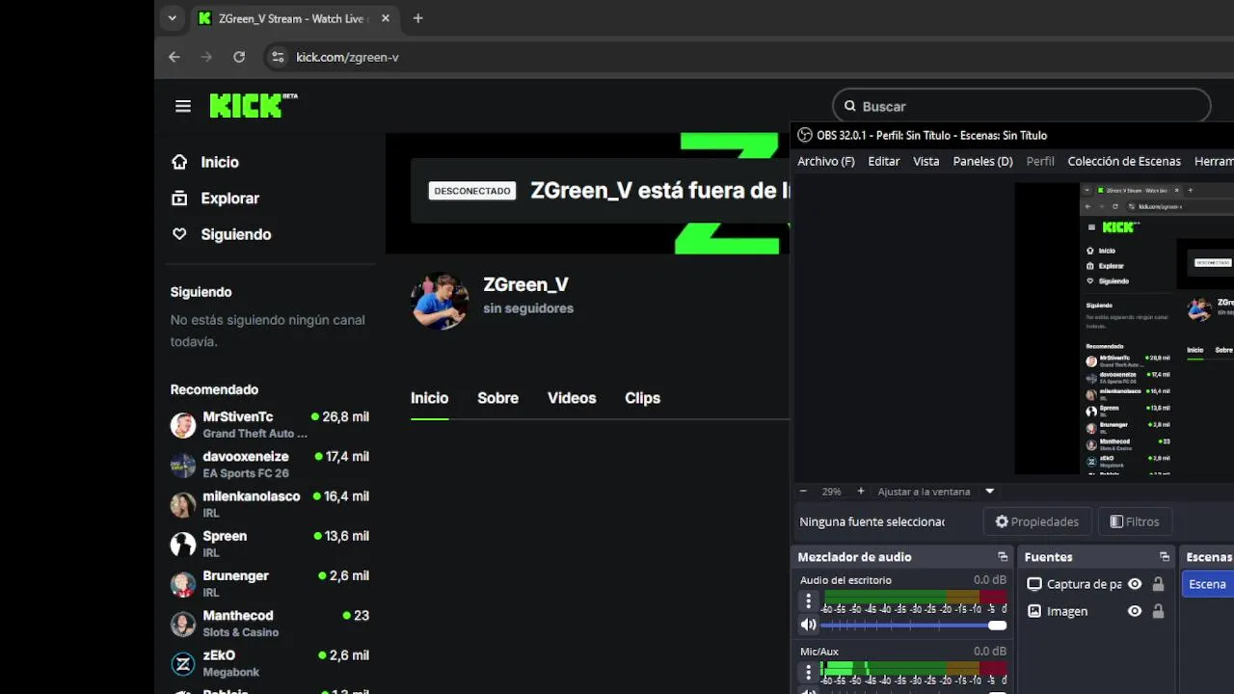Click the Kick Buscar search field
Viewport: 1234px width, 694px height.
tap(1022, 106)
